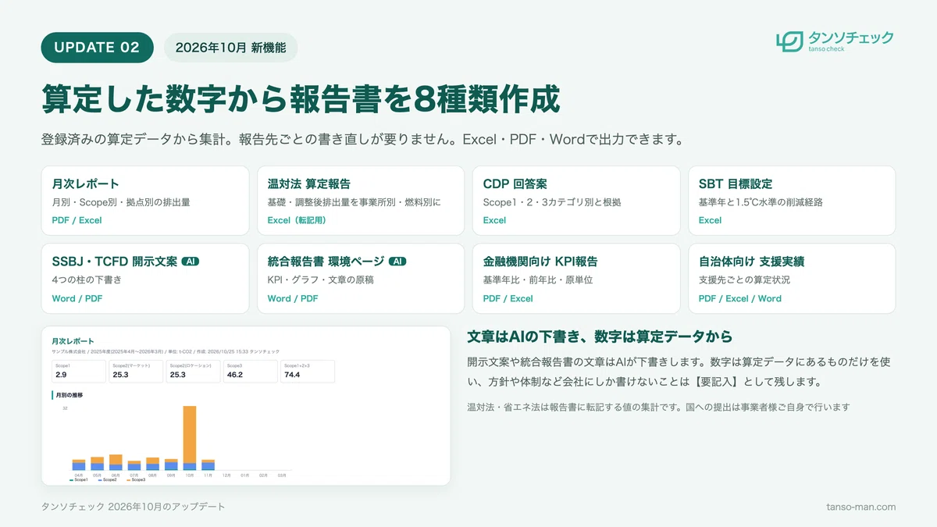This screenshot has height=527, width=937.
Task: Click the 2026年10月 新機能 tag
Action: [x=230, y=47]
